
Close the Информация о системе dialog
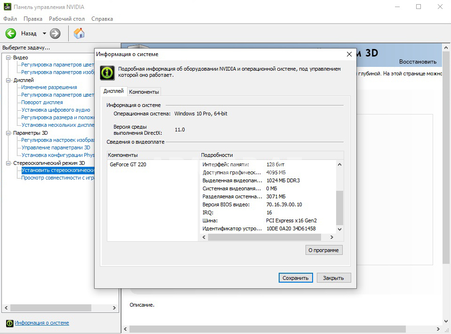coord(349,54)
